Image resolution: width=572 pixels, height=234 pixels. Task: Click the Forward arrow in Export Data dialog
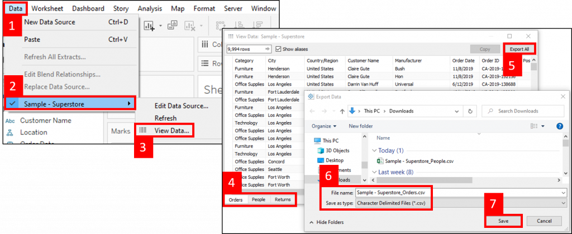pos(324,111)
